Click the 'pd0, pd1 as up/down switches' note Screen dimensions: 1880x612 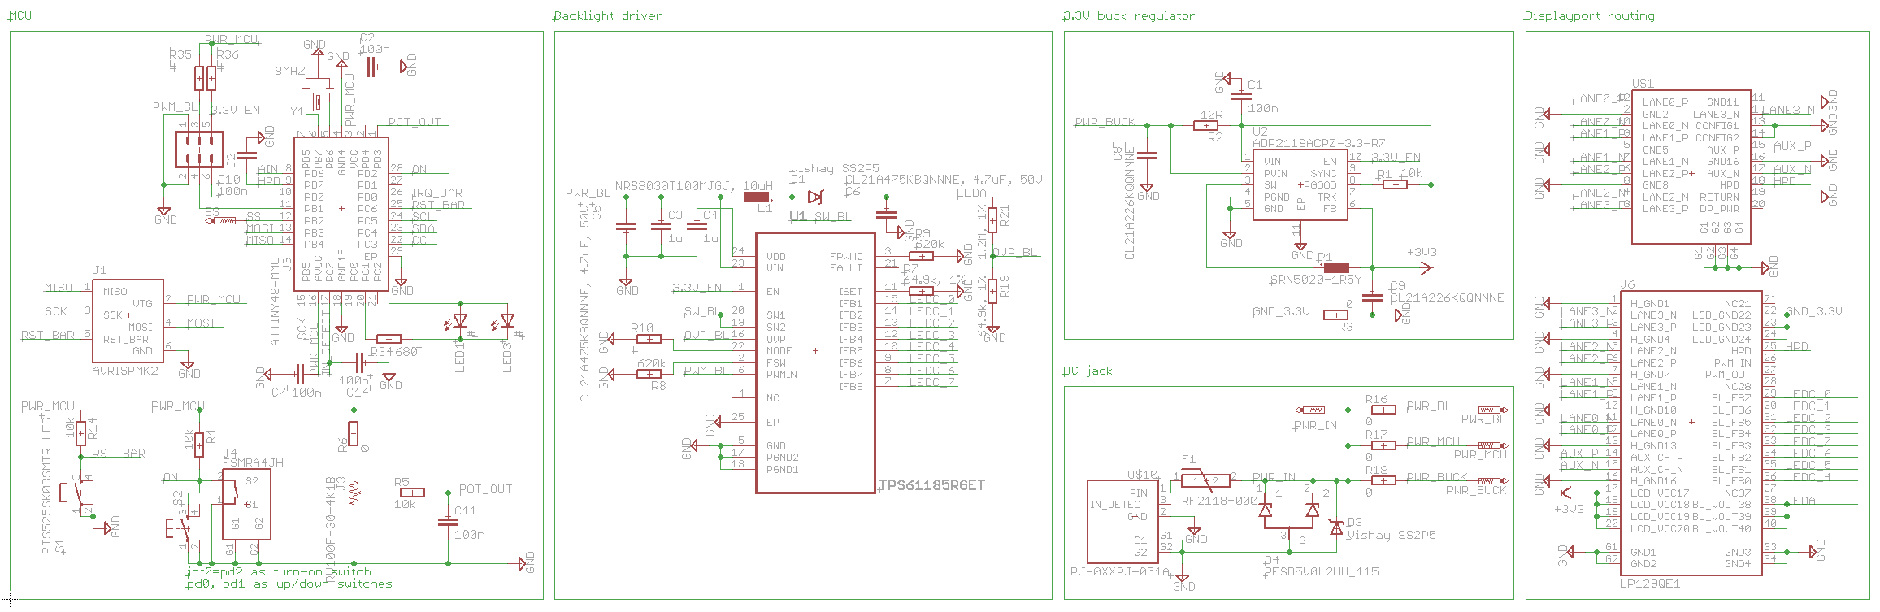(x=289, y=584)
